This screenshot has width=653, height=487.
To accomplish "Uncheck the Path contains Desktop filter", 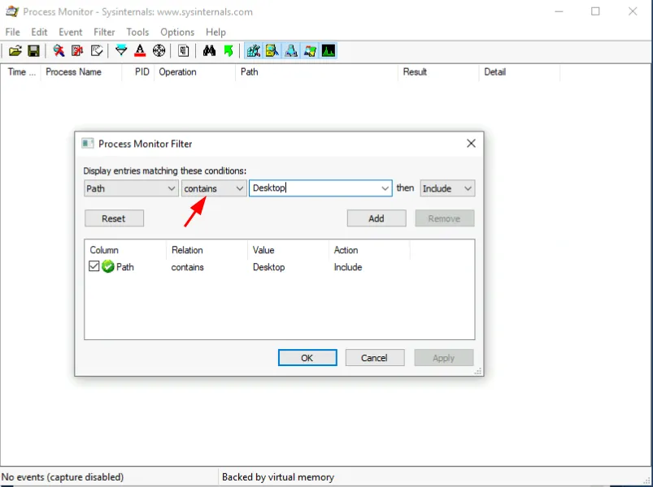I will tap(94, 266).
